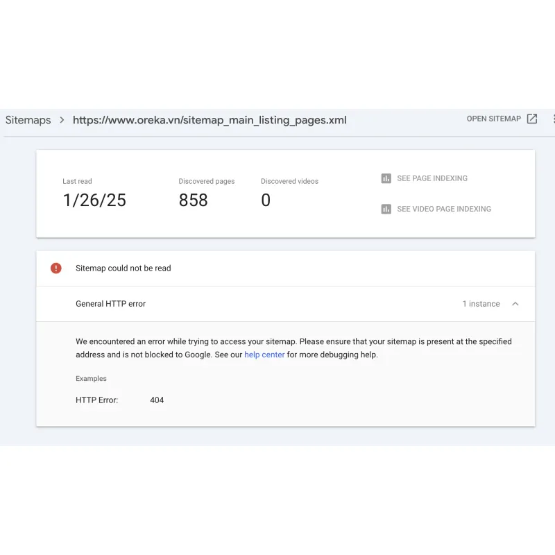
Task: Click the HTTP error code 404
Action: pos(157,400)
